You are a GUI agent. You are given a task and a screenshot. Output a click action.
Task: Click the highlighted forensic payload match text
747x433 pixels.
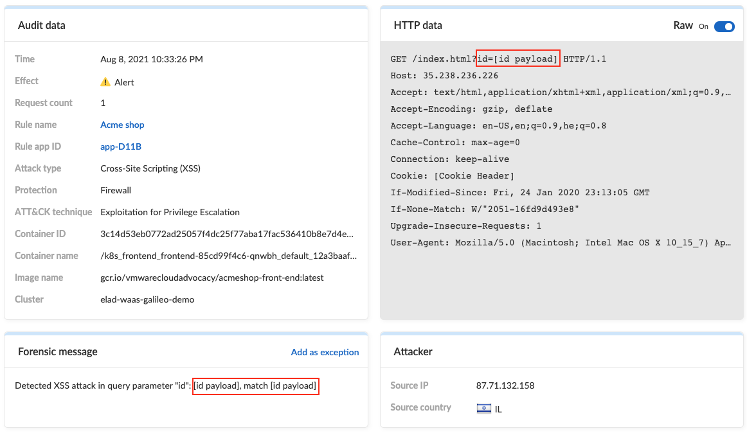(255, 386)
